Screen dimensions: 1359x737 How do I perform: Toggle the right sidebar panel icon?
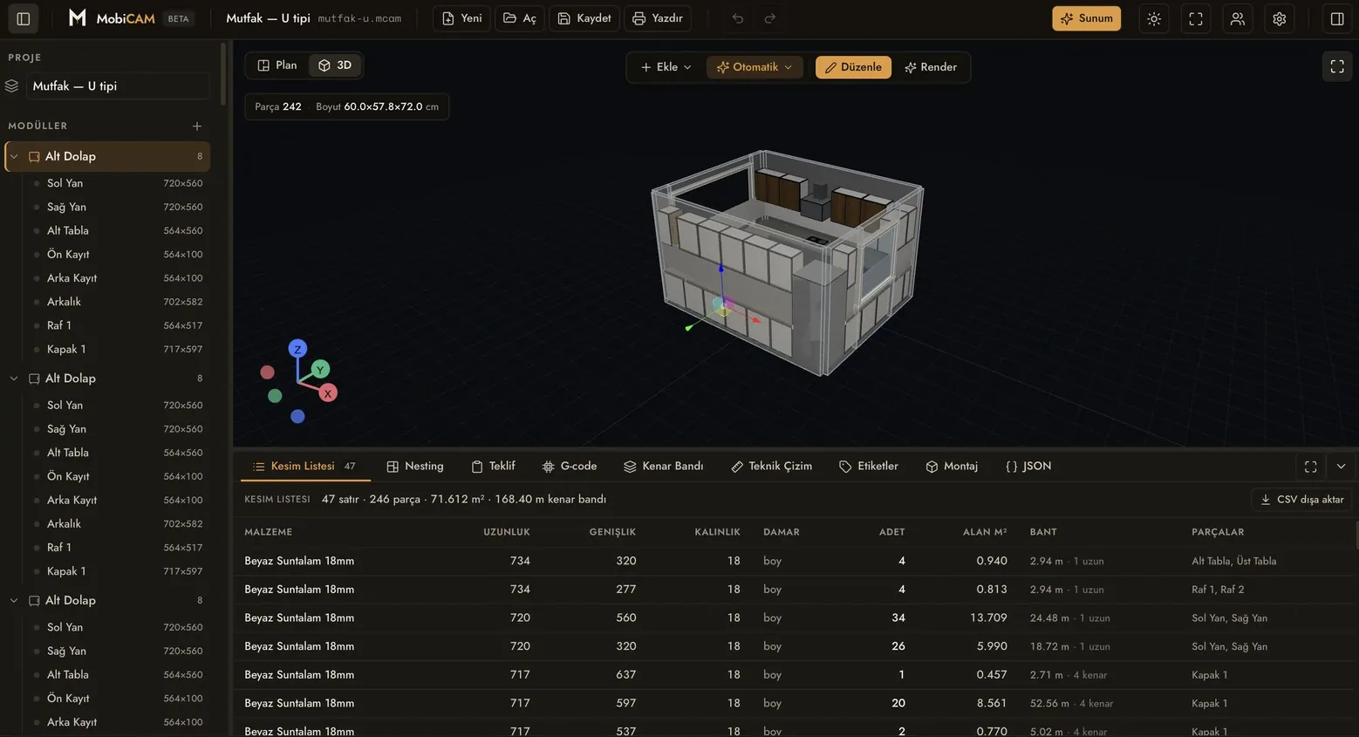click(x=1337, y=18)
